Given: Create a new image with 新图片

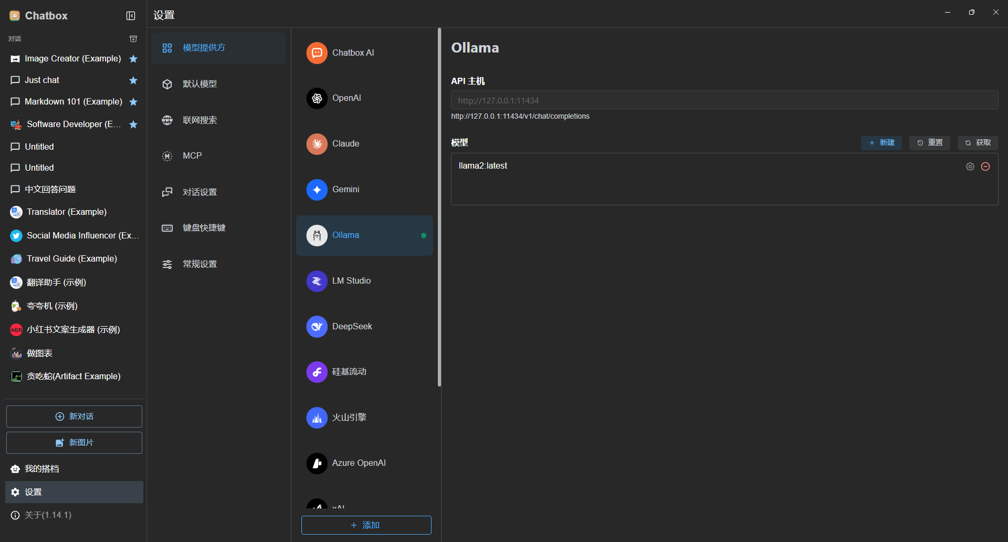Looking at the screenshot, I should [x=74, y=443].
